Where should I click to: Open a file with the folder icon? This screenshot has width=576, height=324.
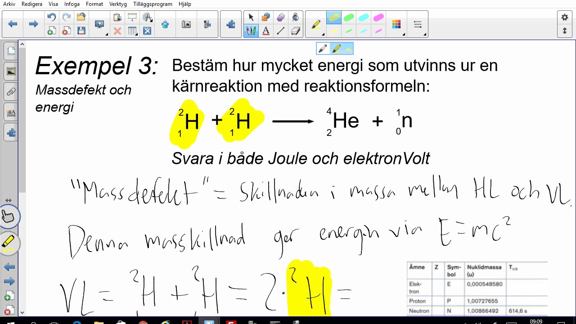point(81,17)
